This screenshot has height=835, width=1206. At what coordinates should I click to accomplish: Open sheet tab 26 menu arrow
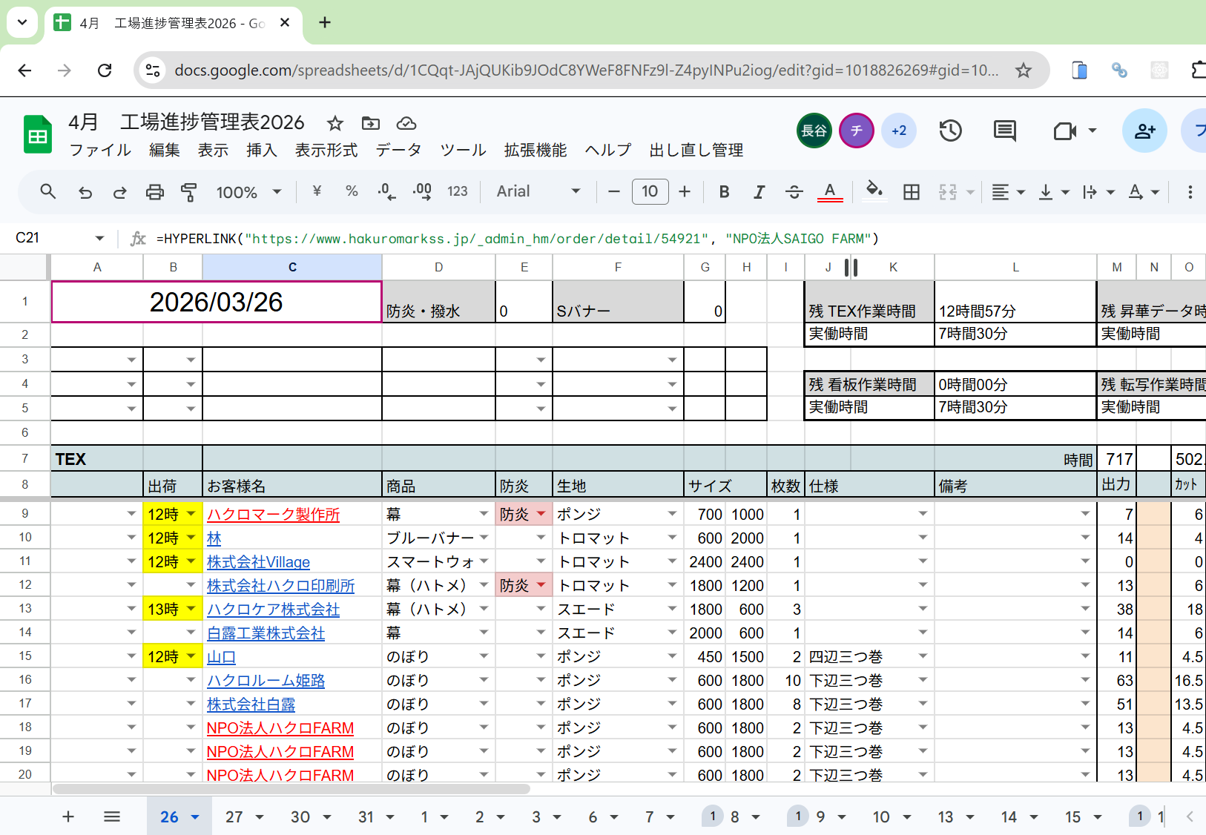click(195, 817)
